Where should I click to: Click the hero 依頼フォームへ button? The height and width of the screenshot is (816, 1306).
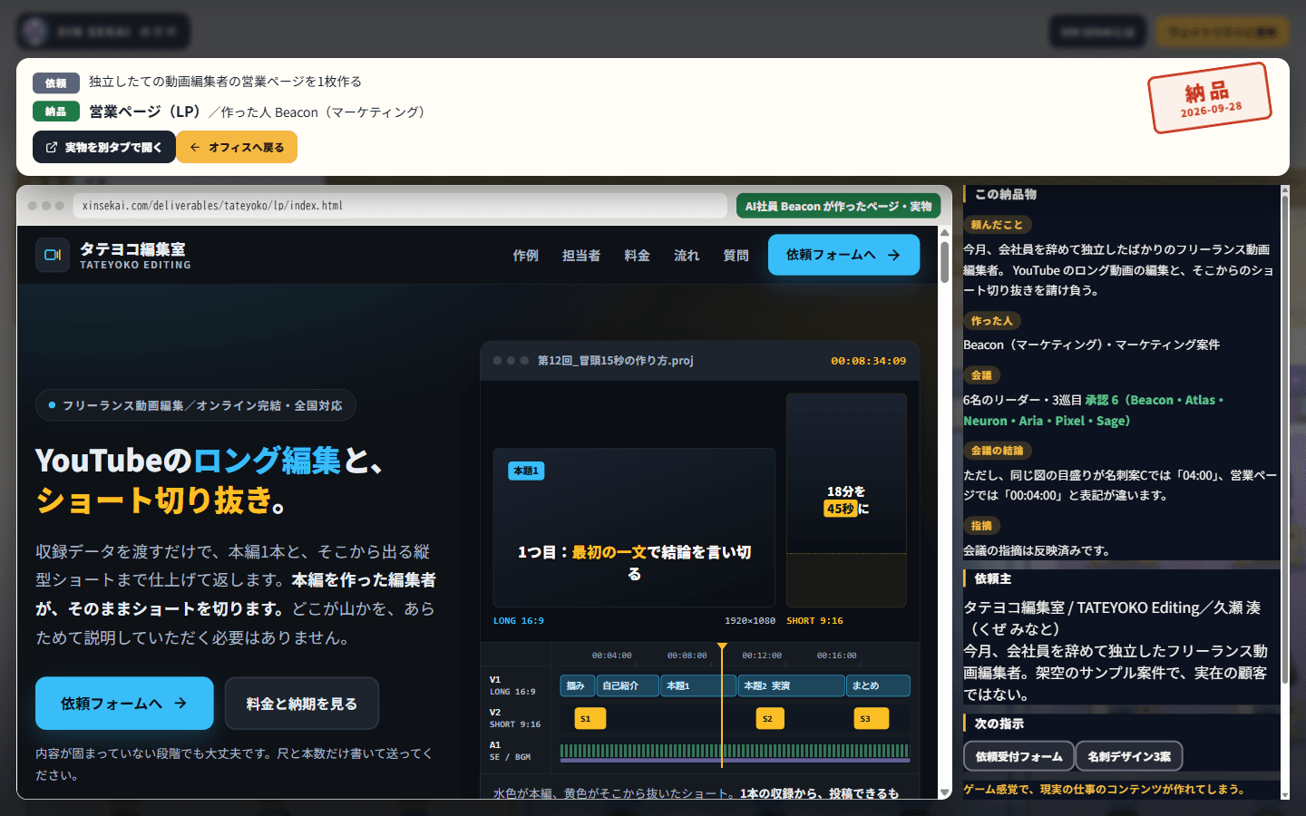pyautogui.click(x=124, y=704)
